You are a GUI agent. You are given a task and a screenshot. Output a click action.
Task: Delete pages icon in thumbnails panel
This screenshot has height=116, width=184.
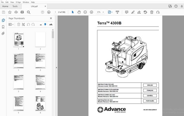tap(19, 24)
